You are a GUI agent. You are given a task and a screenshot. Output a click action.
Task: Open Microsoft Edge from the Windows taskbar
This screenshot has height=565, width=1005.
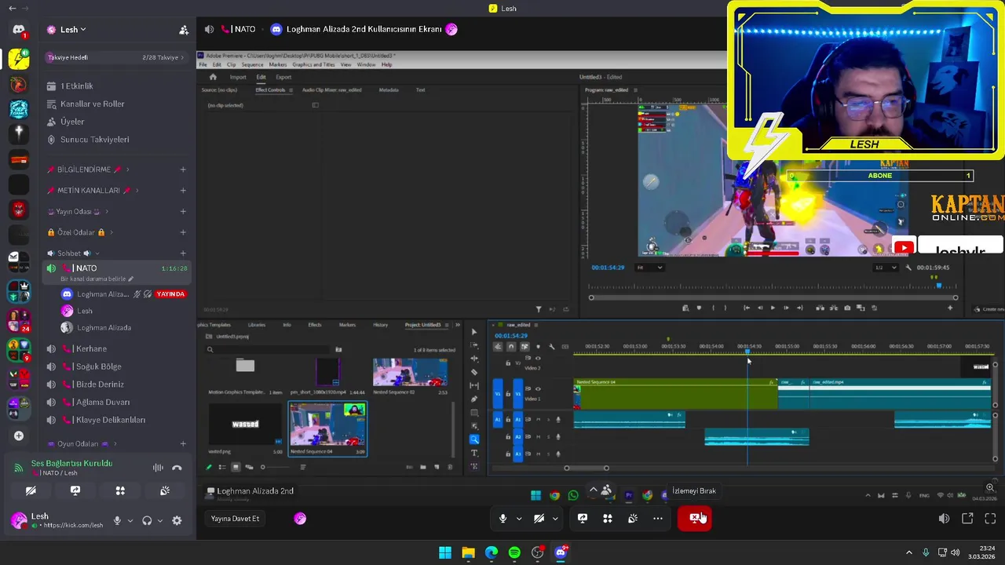492,552
